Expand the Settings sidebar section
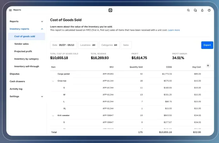The image size is (219, 143). pos(42,96)
